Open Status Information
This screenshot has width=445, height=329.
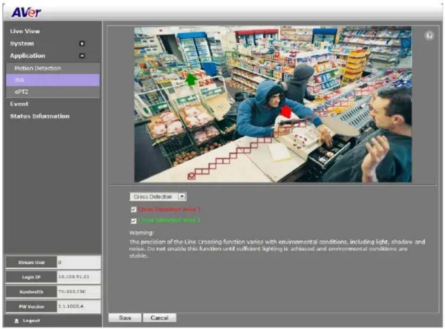(x=40, y=116)
